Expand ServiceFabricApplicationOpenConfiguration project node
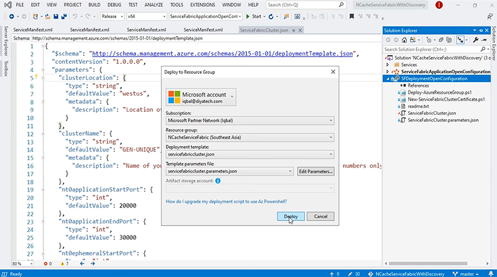This screenshot has height=277, width=497. coord(387,71)
